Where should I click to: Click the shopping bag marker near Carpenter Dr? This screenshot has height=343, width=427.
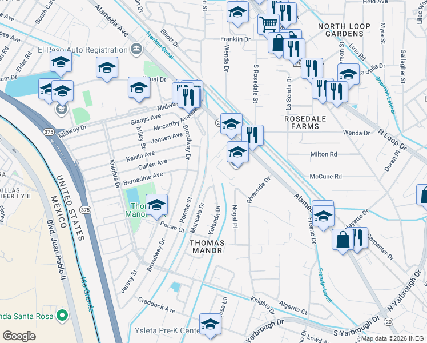[343, 240]
